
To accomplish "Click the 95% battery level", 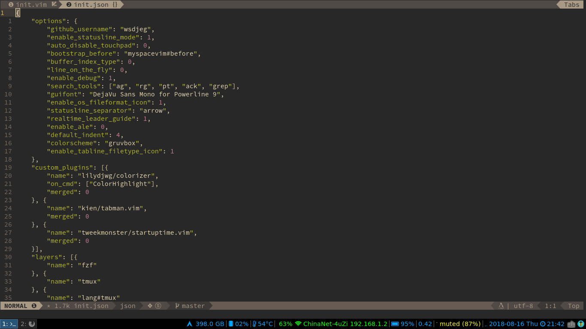I will 408,324.
